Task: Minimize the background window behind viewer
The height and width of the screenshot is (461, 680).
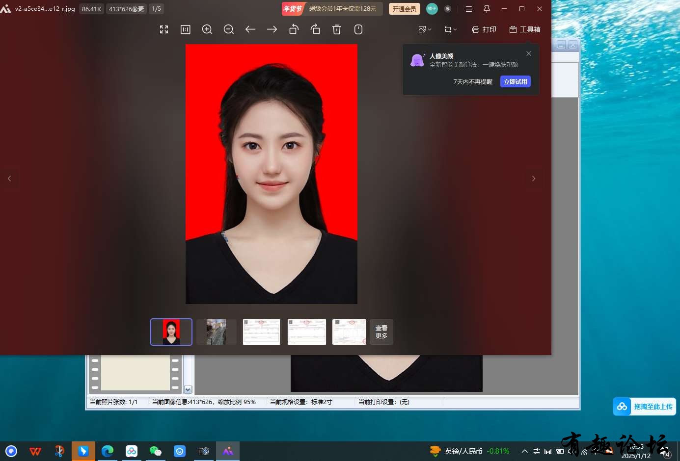Action: (561, 45)
